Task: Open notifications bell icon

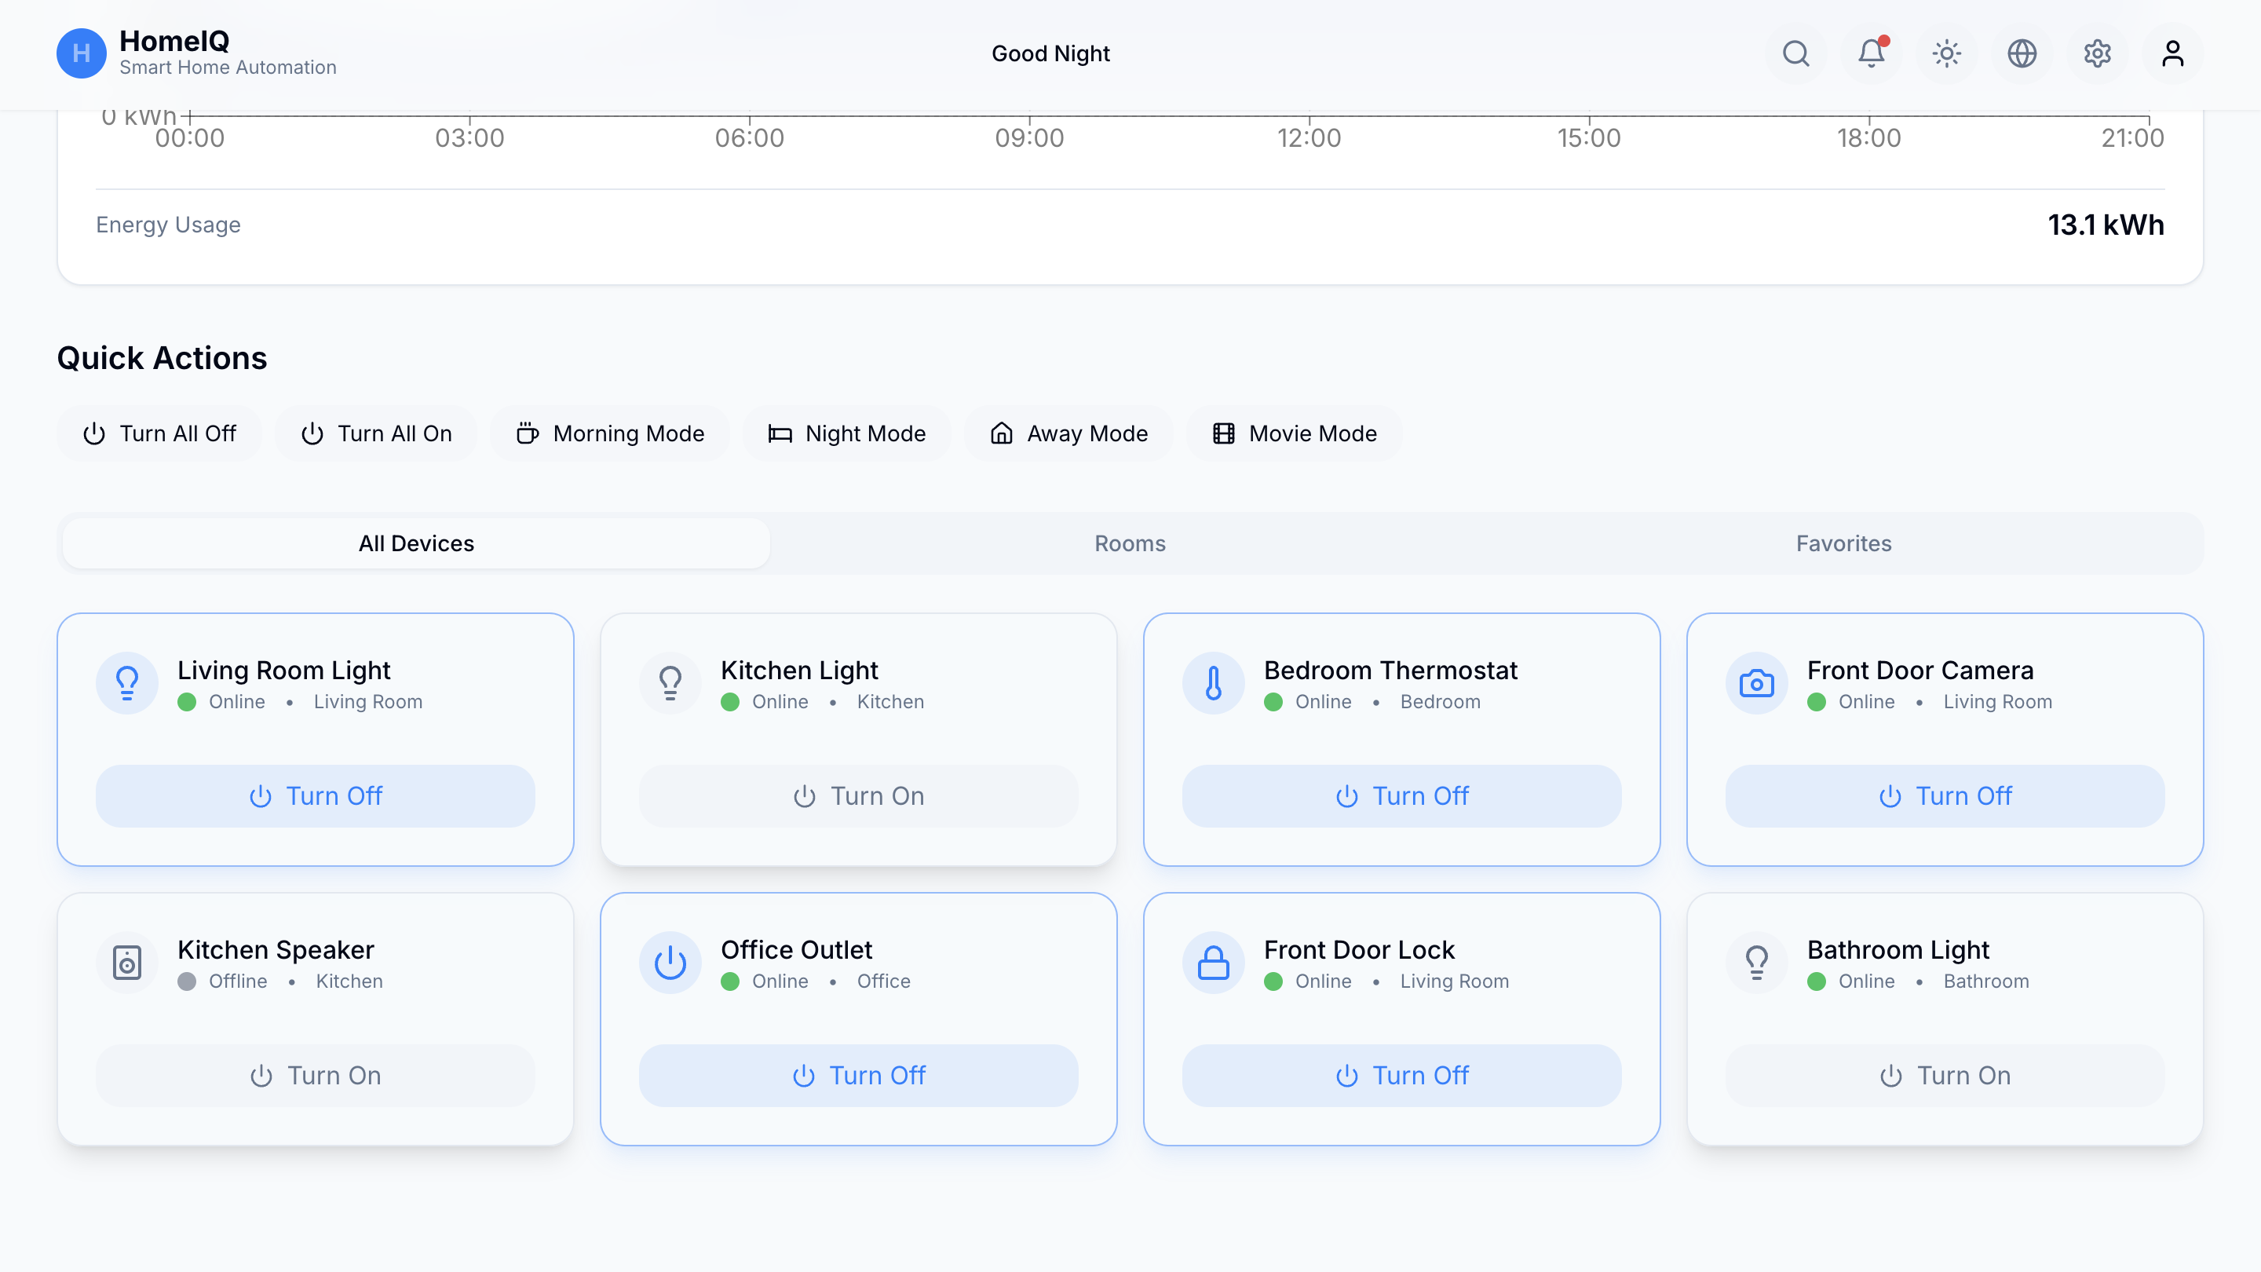Action: click(x=1872, y=53)
